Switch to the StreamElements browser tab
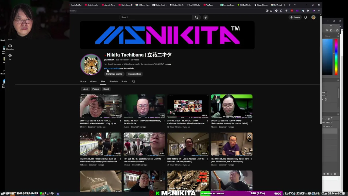This screenshot has width=348, height=196. [261, 5]
